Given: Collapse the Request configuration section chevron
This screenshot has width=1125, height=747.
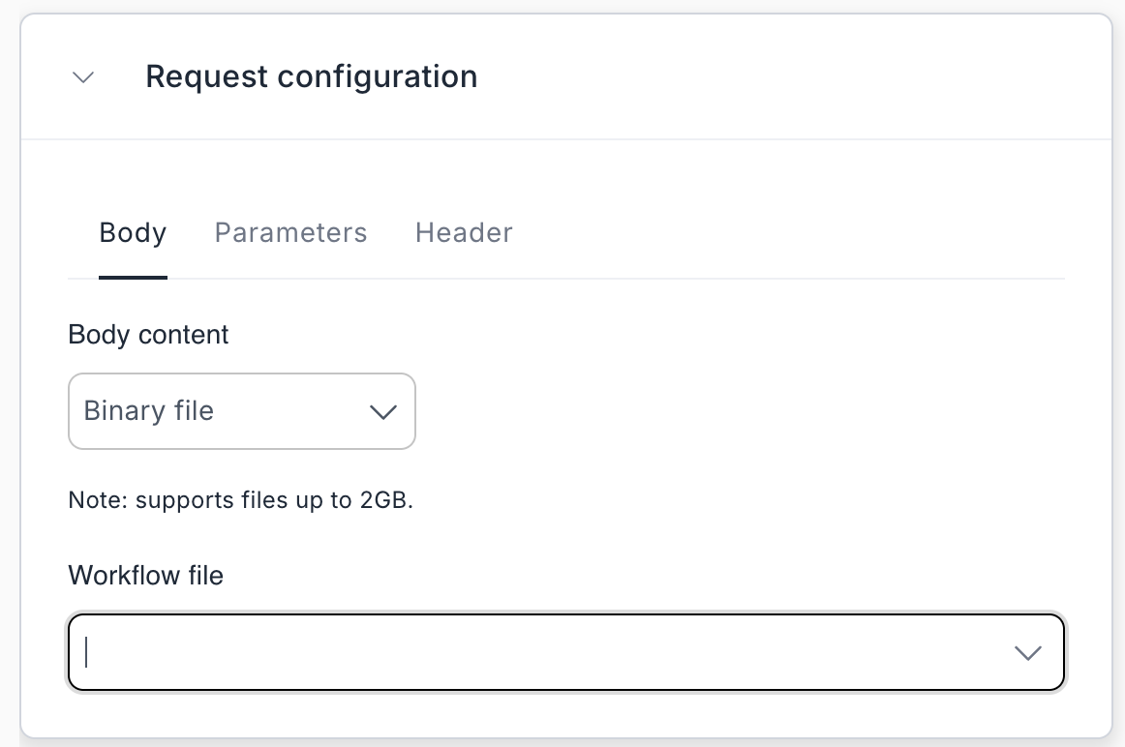Looking at the screenshot, I should coord(84,77).
